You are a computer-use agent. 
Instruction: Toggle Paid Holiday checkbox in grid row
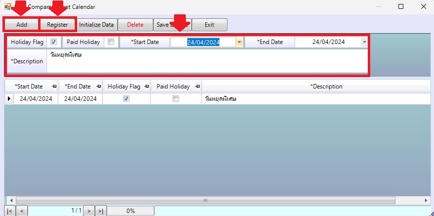175,99
